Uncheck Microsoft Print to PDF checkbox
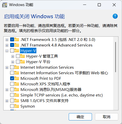The height and width of the screenshot is (124, 122). (x=12, y=78)
